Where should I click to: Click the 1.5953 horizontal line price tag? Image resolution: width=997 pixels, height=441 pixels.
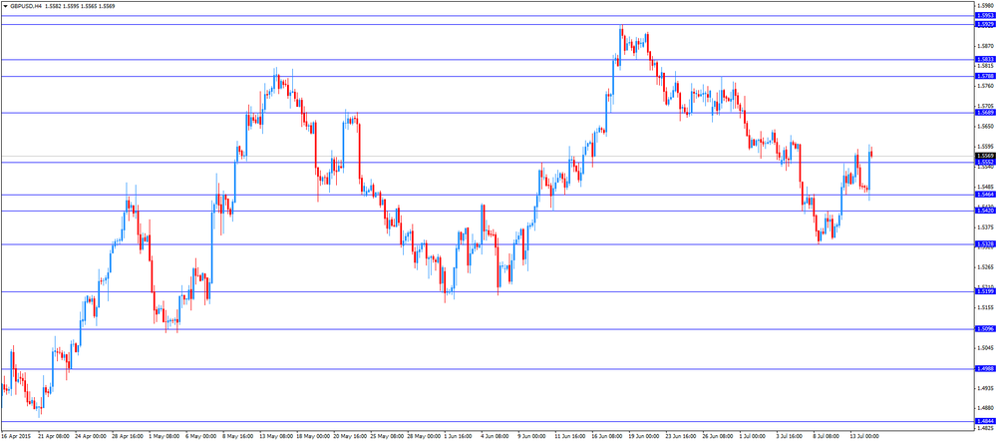(984, 15)
